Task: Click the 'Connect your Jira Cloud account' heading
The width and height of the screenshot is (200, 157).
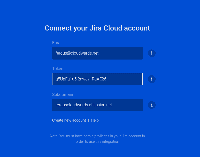Action: (x=97, y=28)
